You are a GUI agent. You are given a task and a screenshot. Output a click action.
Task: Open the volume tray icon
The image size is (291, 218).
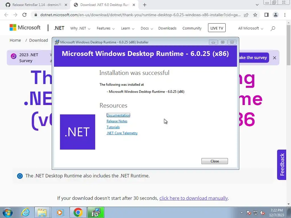pyautogui.click(x=262, y=213)
